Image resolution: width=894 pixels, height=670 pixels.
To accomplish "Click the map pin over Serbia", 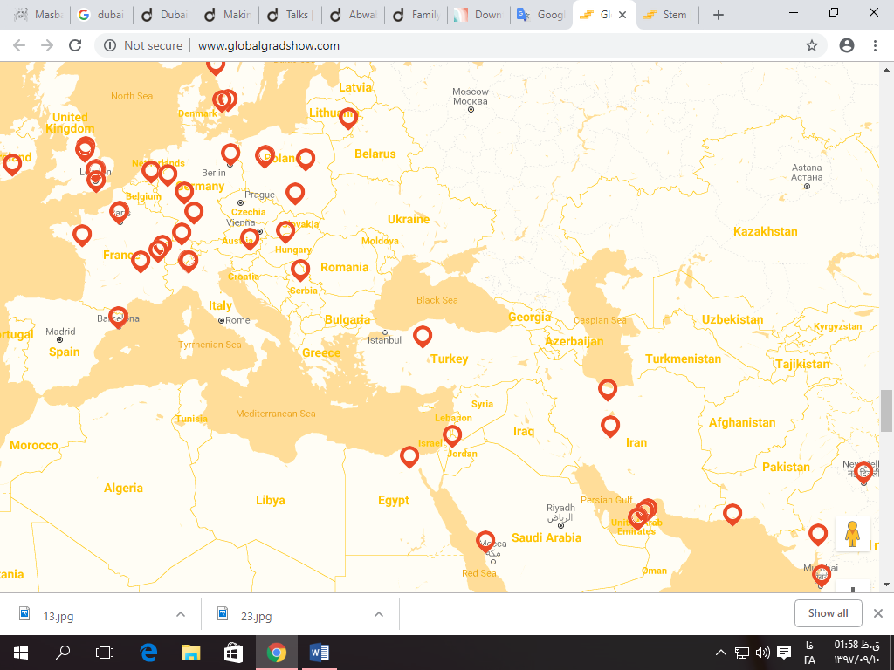I will click(300, 269).
